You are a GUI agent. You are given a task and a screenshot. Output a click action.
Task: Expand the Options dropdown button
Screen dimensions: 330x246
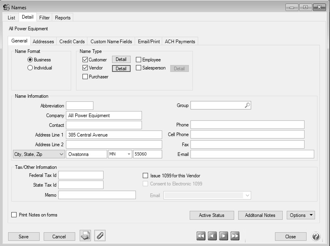[x=301, y=215]
